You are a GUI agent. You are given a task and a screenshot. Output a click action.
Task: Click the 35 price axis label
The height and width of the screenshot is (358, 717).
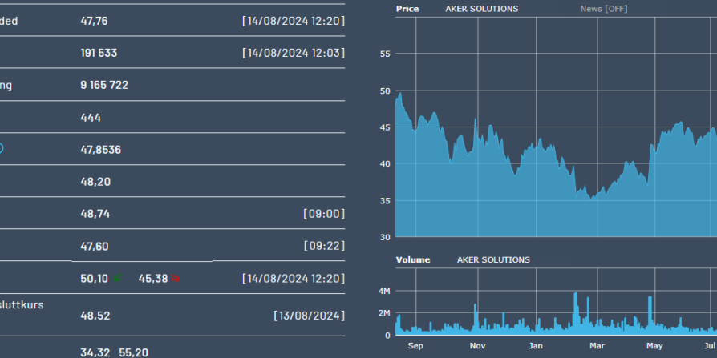385,200
